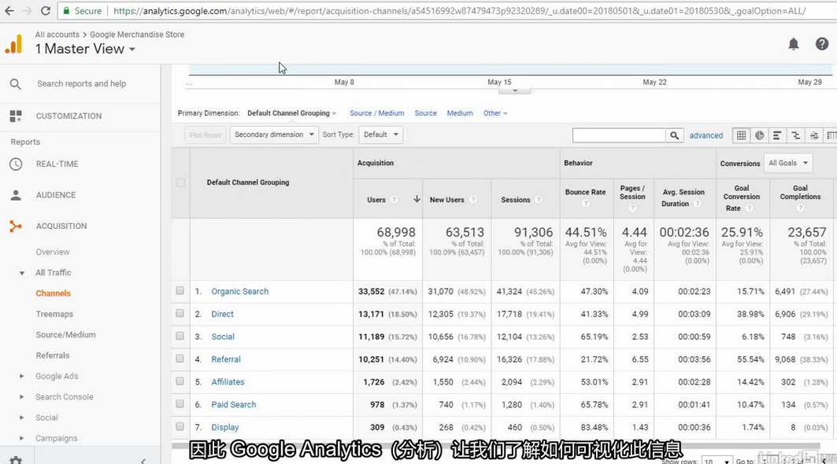The width and height of the screenshot is (837, 464).
Task: Open the Referrals report
Action: point(52,355)
